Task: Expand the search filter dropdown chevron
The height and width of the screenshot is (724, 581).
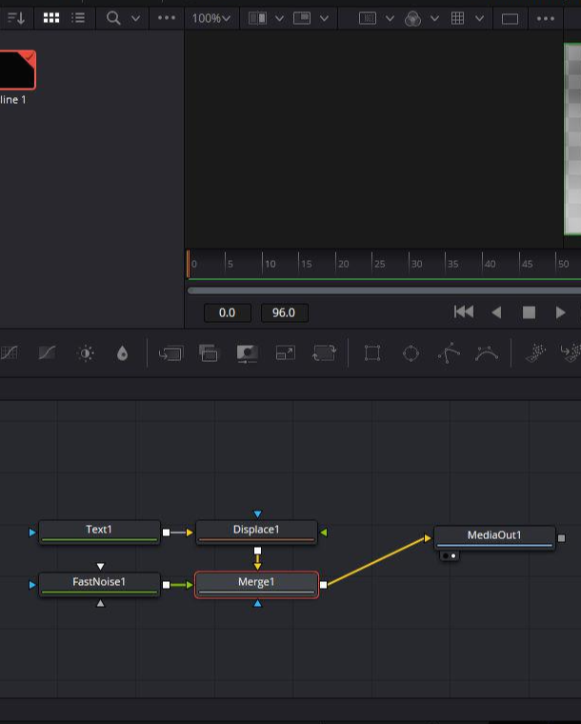Action: point(135,18)
